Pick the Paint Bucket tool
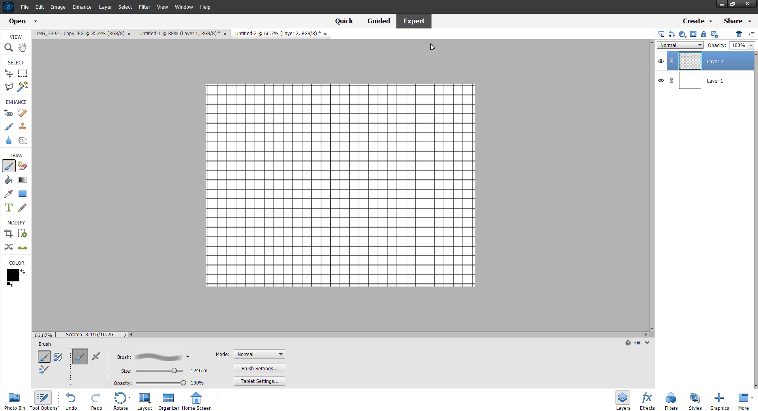 9,180
